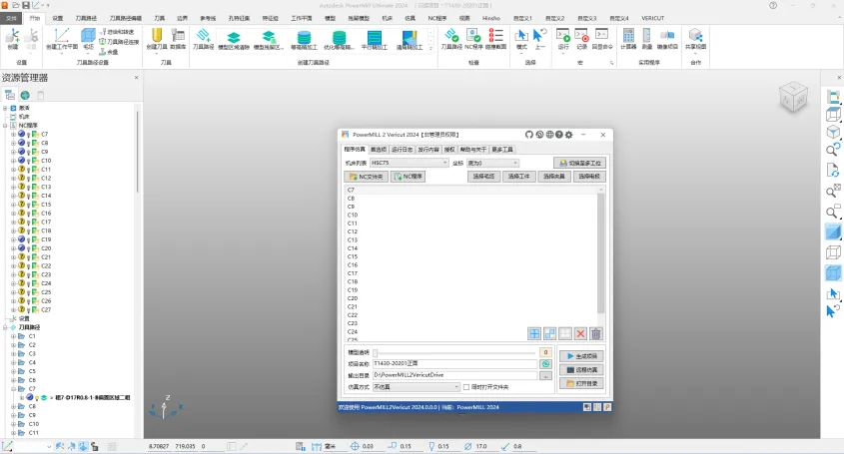Click the 选择毛坯 (select blank) button
Image resolution: width=844 pixels, height=454 pixels.
(483, 177)
